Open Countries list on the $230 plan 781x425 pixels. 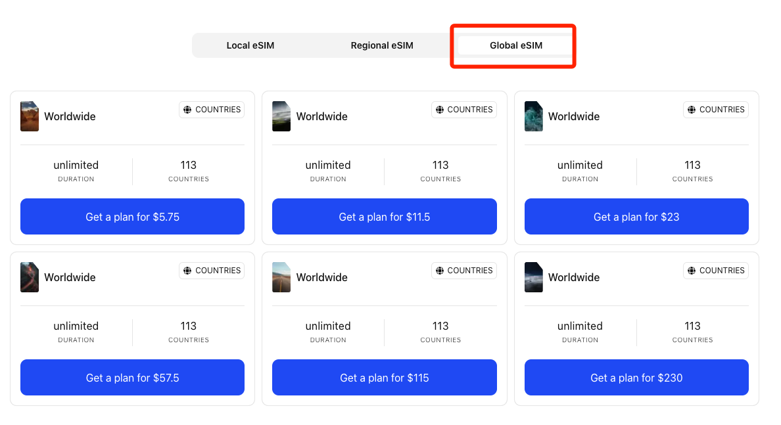[x=715, y=271]
